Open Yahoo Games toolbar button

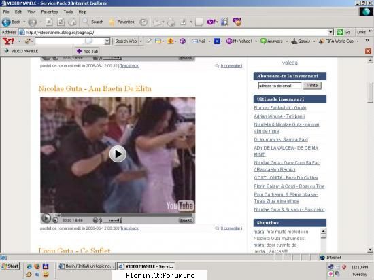click(301, 41)
